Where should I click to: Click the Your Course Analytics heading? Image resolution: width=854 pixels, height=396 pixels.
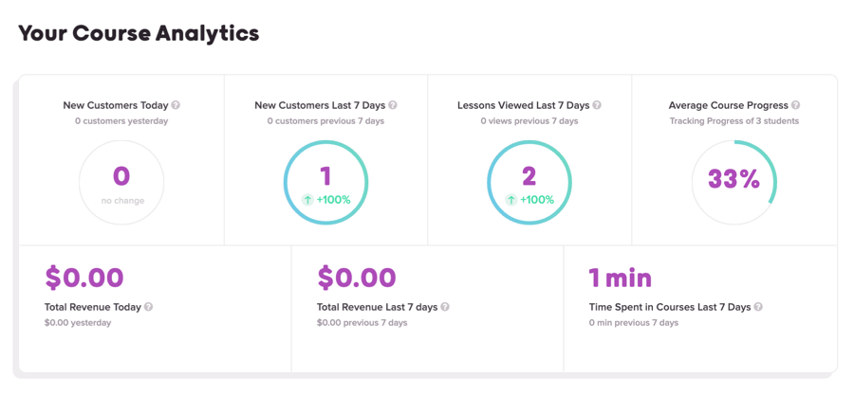pyautogui.click(x=139, y=33)
